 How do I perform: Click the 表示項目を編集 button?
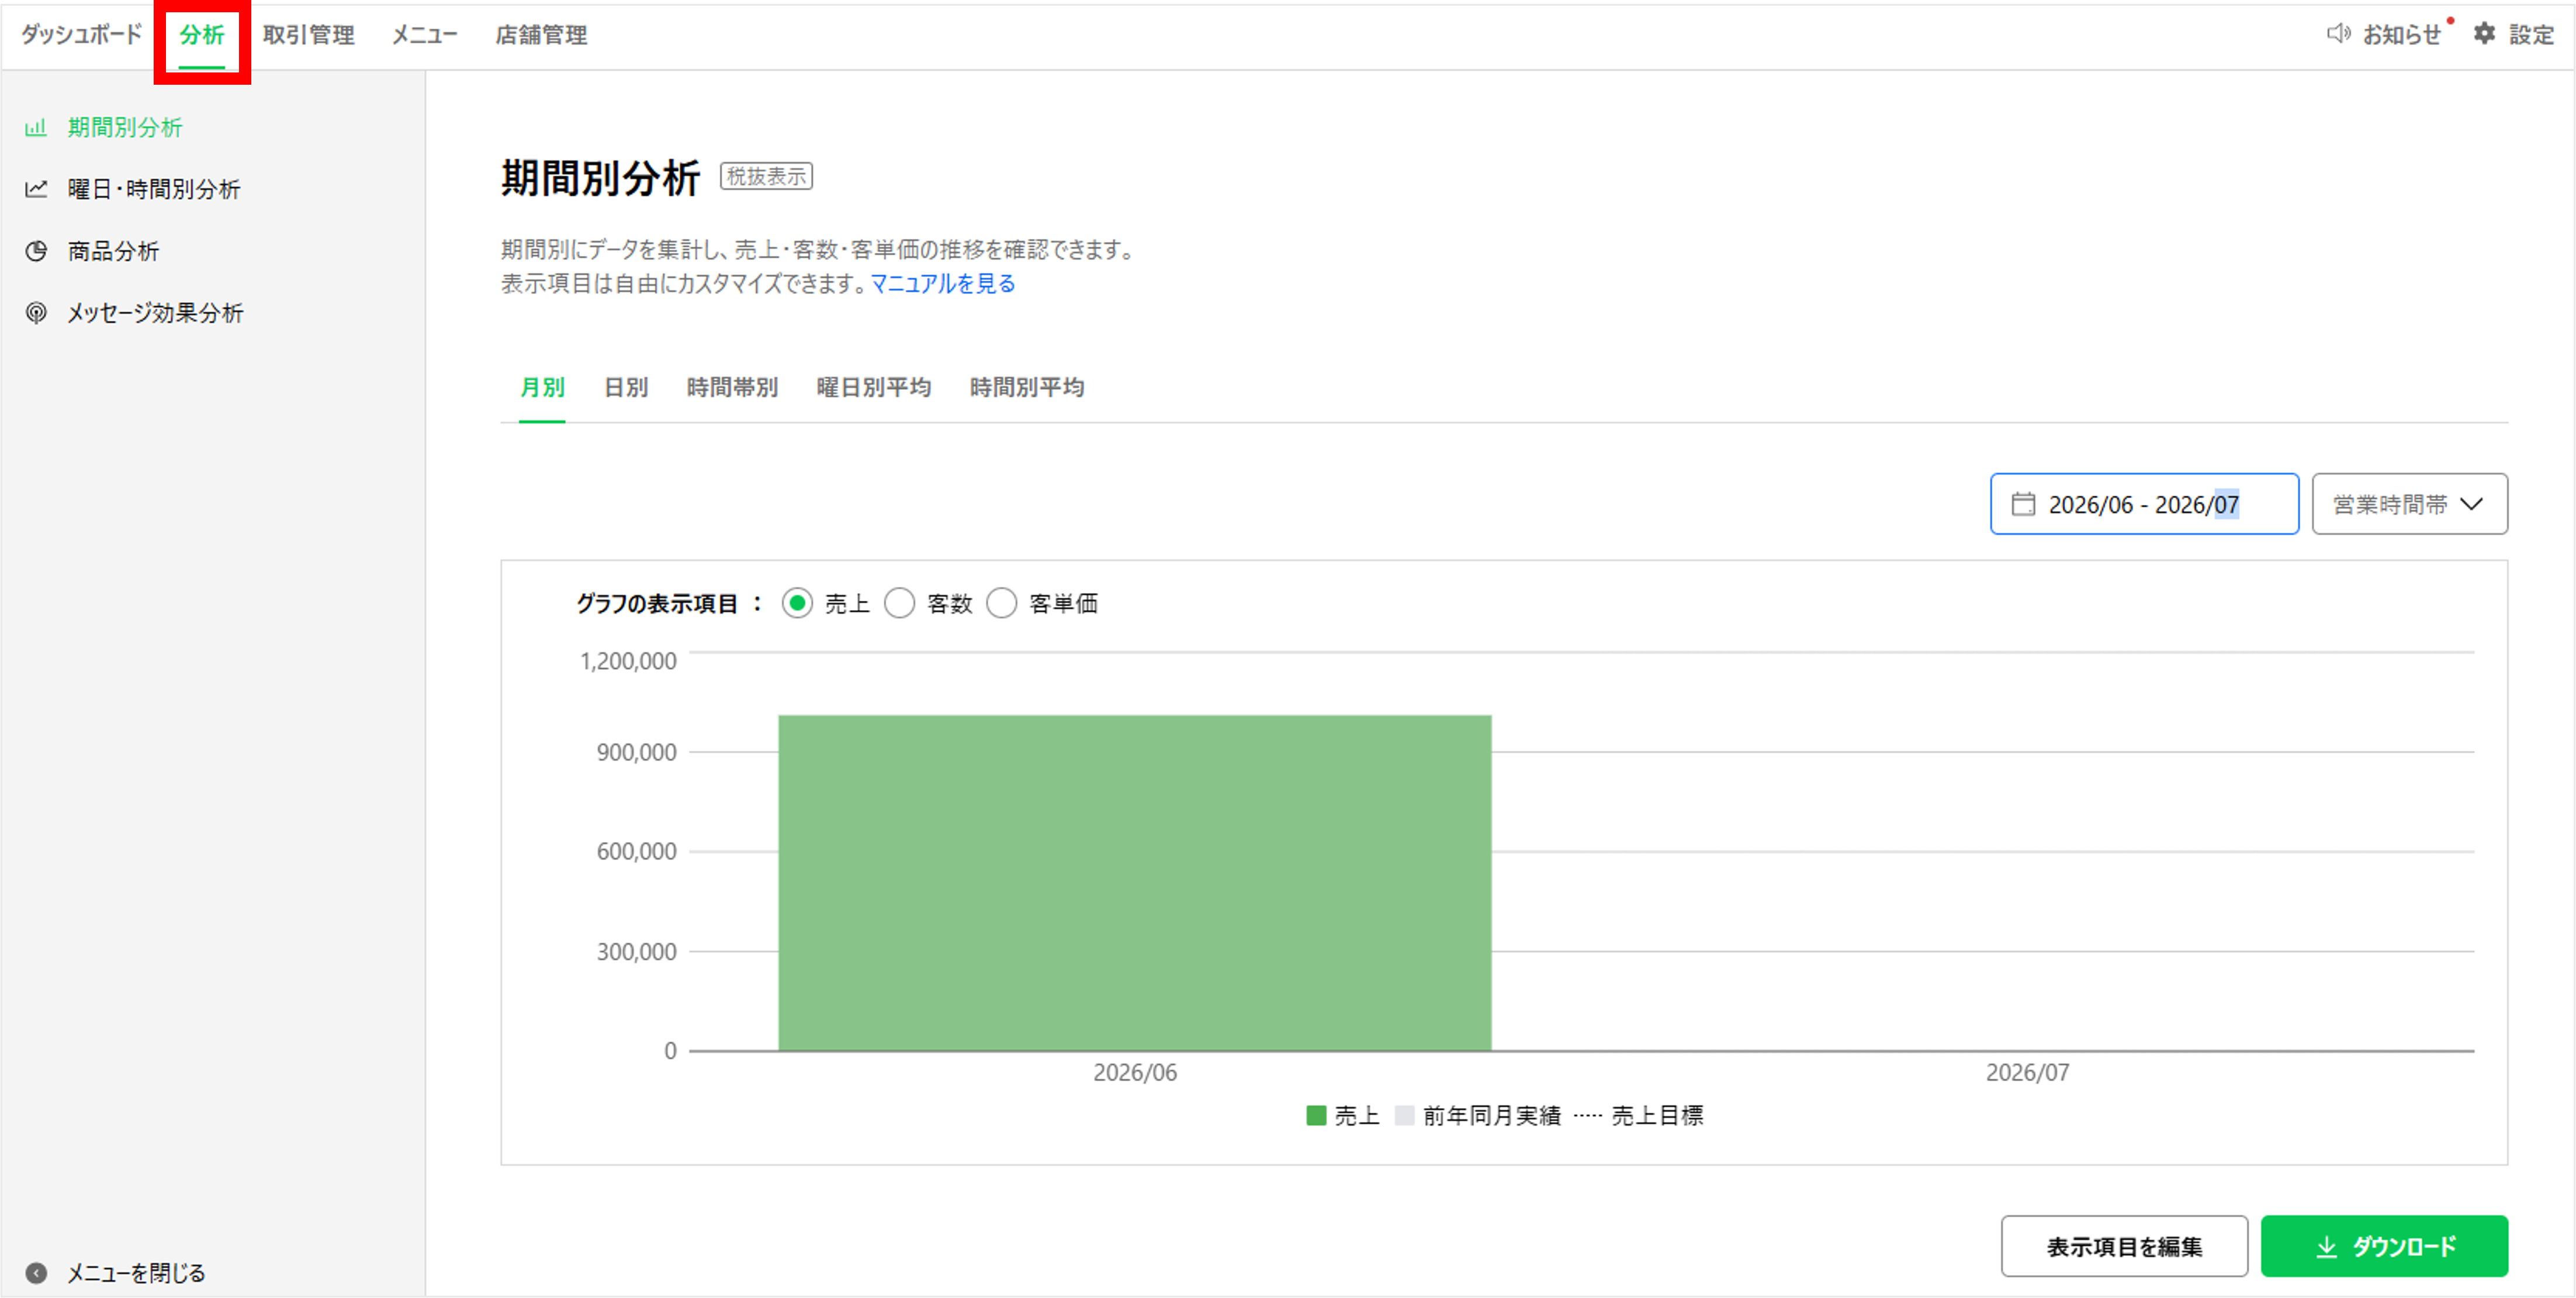[x=2124, y=1247]
